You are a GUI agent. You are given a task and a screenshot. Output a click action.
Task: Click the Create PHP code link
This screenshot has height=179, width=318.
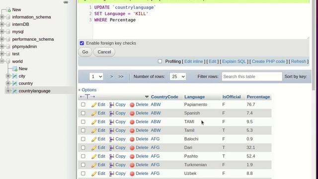[268, 62]
